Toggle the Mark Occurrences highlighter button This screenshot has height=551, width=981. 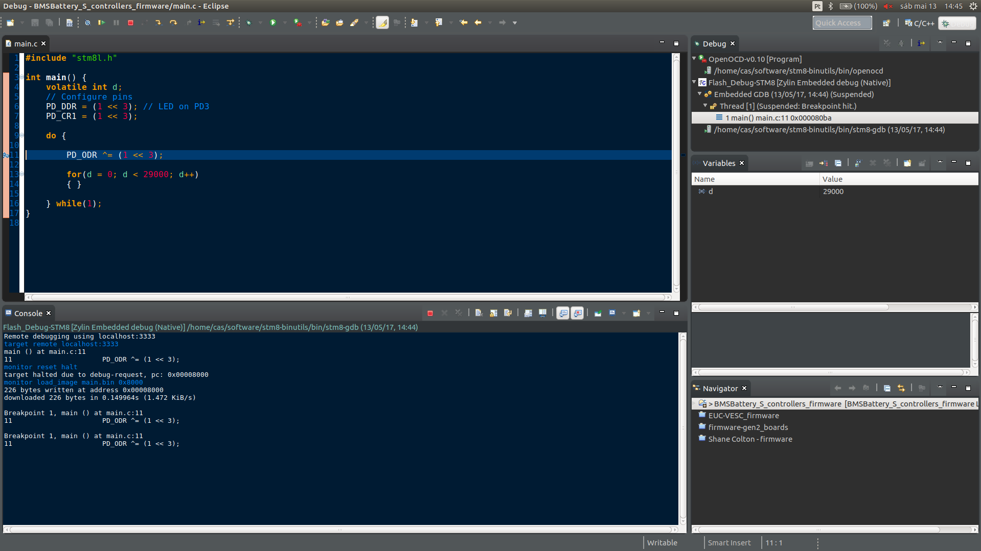click(382, 22)
